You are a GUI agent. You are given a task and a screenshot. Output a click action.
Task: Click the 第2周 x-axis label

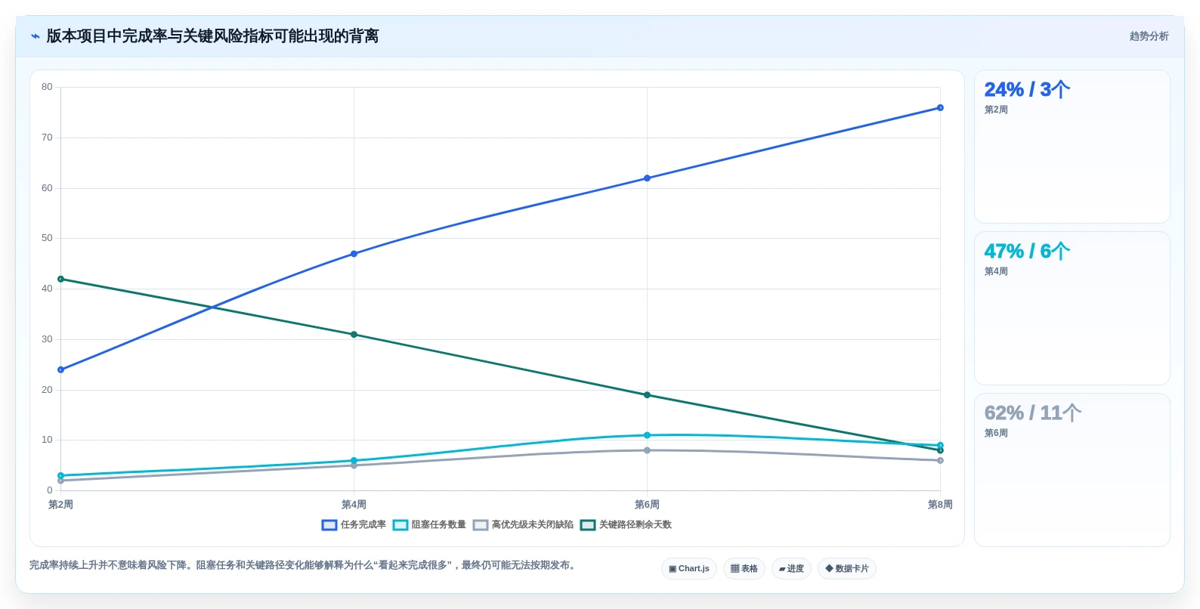point(60,505)
